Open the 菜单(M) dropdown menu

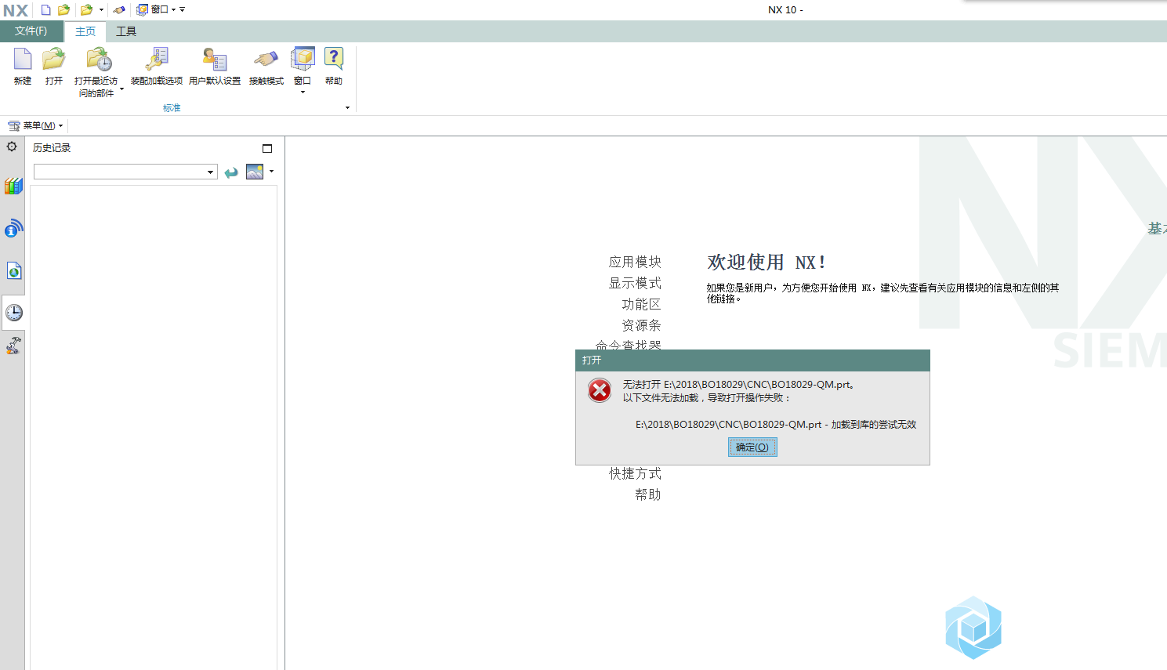pyautogui.click(x=35, y=125)
